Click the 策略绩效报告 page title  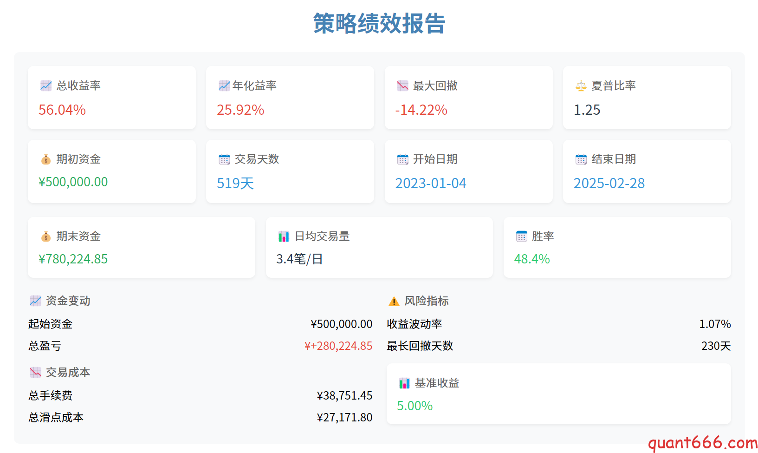click(379, 24)
